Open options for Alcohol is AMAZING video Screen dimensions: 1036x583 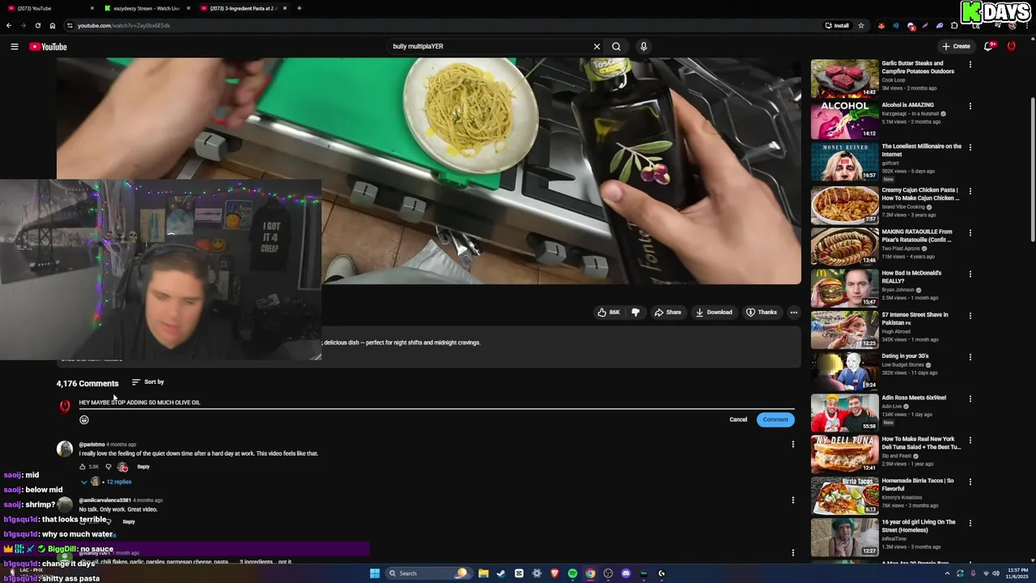[970, 106]
